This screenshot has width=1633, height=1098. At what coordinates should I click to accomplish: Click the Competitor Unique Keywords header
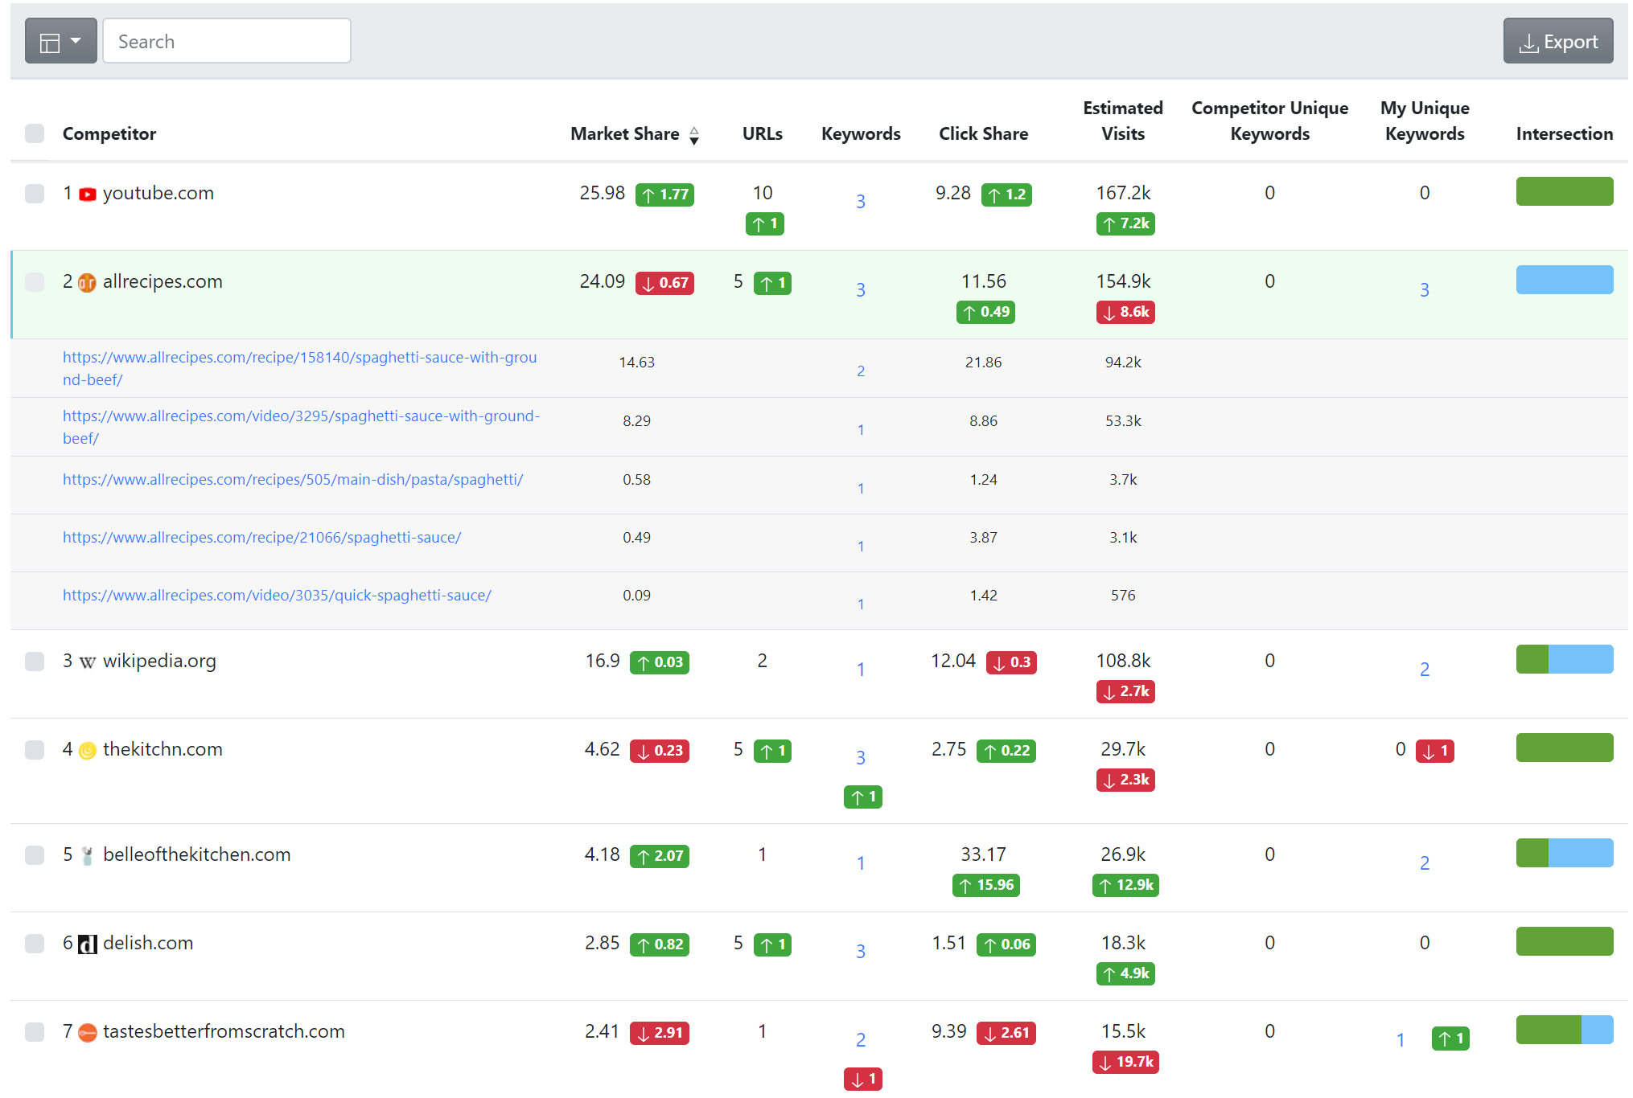click(x=1269, y=121)
